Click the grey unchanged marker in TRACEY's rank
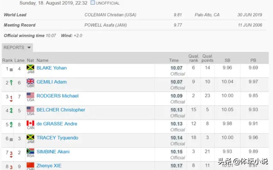This screenshot has height=170, width=273. click(11, 140)
